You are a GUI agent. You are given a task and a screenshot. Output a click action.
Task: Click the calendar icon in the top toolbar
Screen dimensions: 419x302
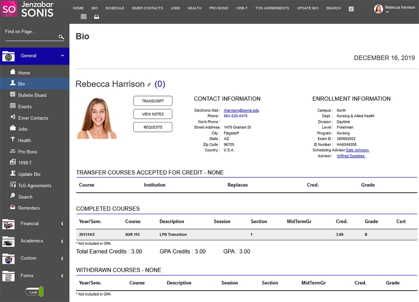[x=84, y=17]
